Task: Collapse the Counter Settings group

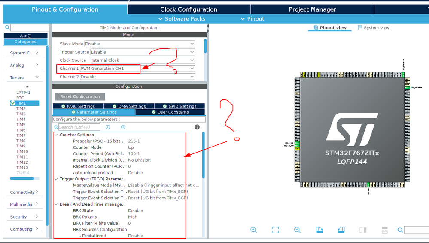Action: click(x=56, y=135)
